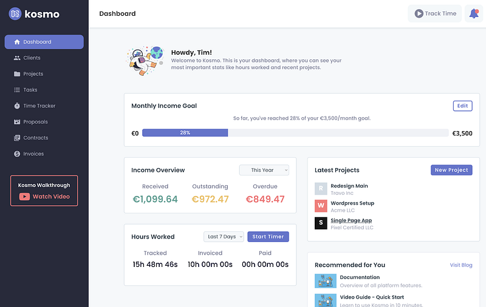Click the Track Time button
The height and width of the screenshot is (307, 486).
pyautogui.click(x=435, y=13)
